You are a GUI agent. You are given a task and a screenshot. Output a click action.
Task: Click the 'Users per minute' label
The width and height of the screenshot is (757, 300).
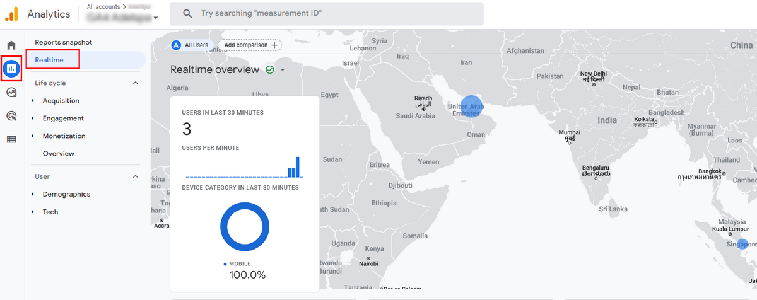coord(212,148)
